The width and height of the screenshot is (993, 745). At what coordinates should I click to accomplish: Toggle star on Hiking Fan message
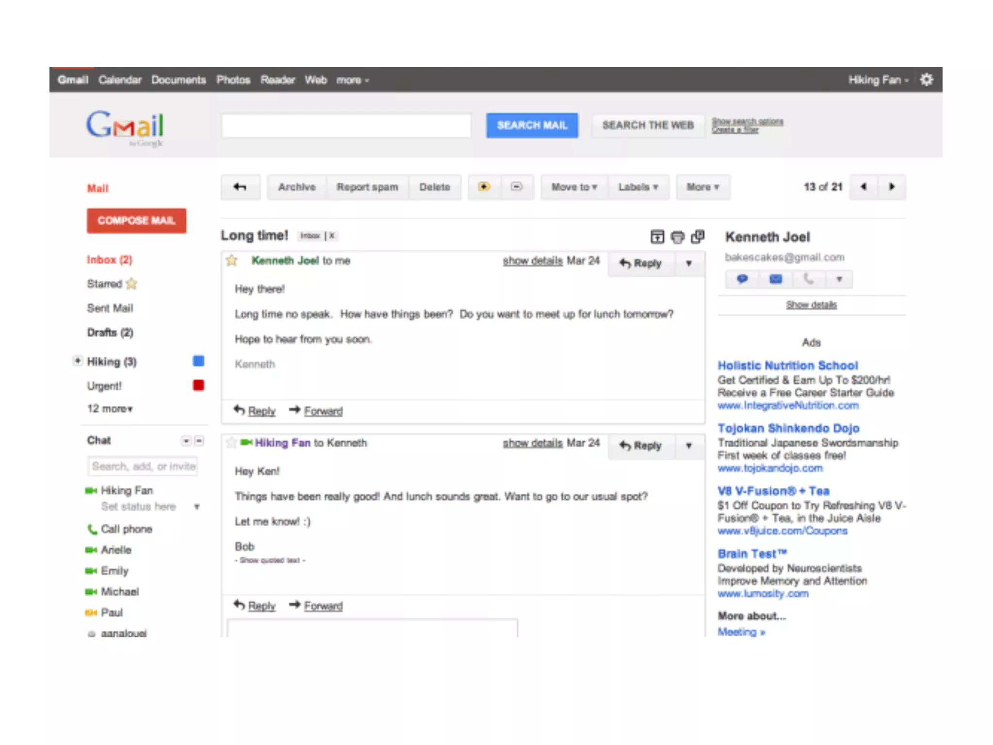coord(232,443)
